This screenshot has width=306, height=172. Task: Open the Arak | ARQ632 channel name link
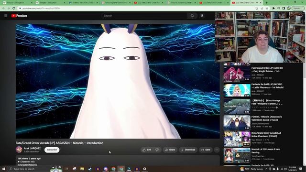click(32, 149)
